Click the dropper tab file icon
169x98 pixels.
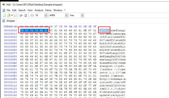pos(4,21)
